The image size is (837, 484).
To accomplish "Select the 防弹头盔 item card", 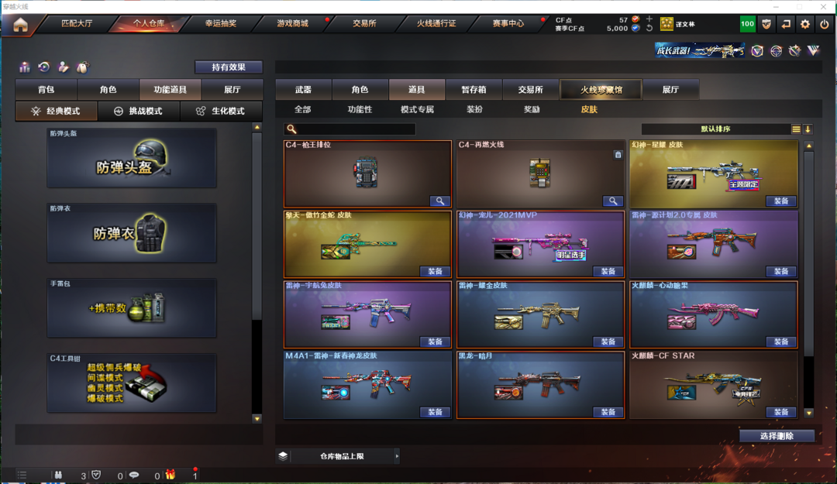I will [x=132, y=158].
